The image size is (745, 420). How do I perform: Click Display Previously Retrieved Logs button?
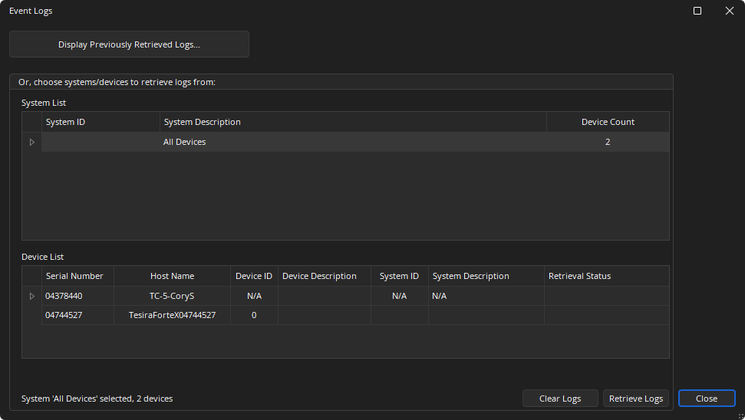click(x=129, y=44)
